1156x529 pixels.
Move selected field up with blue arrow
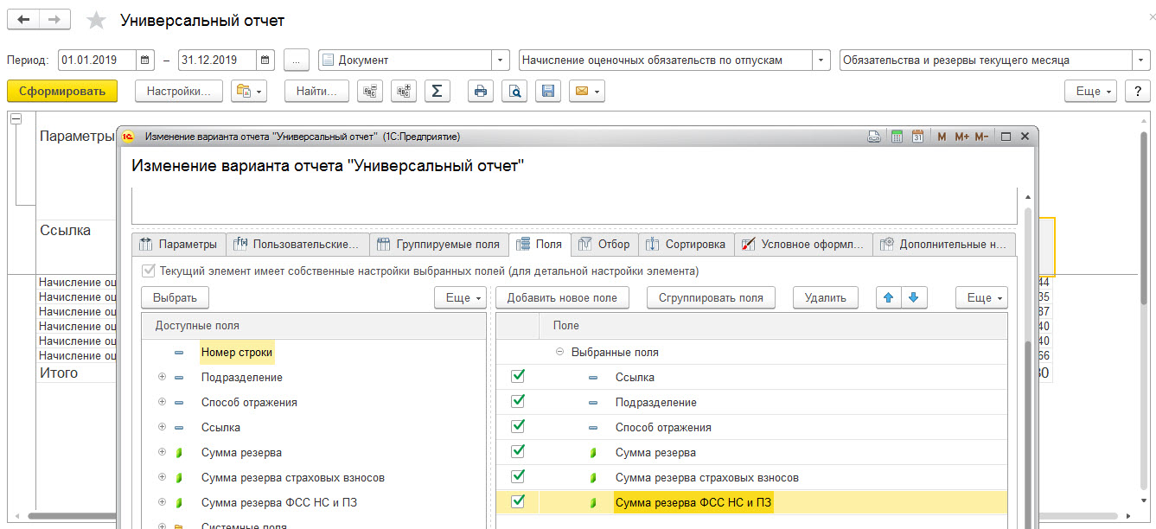(888, 297)
